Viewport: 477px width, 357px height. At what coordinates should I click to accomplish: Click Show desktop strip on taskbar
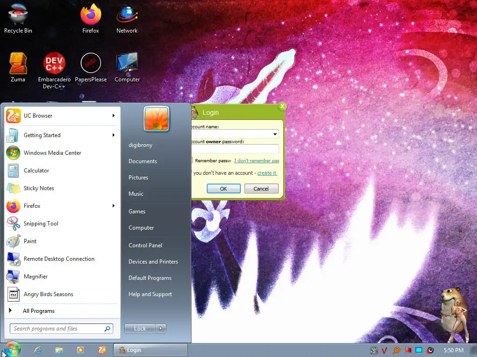[473, 350]
